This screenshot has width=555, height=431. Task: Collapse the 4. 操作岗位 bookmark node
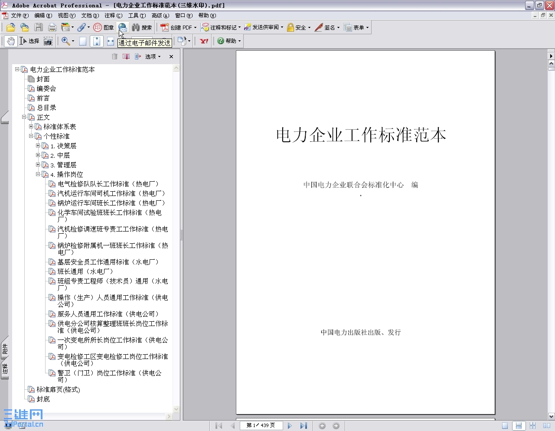pyautogui.click(x=38, y=174)
